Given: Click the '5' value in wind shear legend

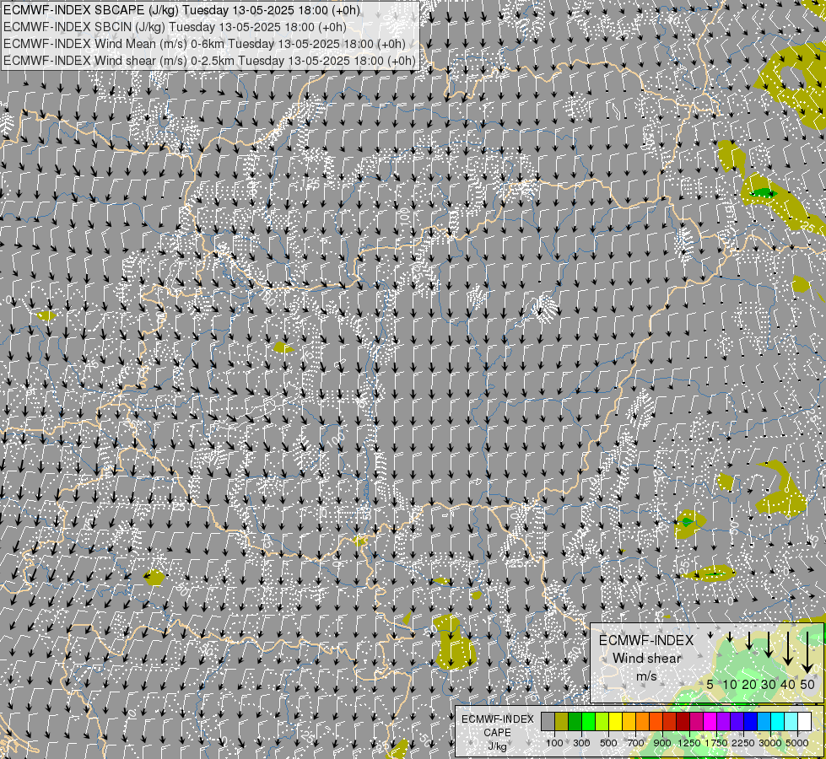Looking at the screenshot, I should pos(710,684).
